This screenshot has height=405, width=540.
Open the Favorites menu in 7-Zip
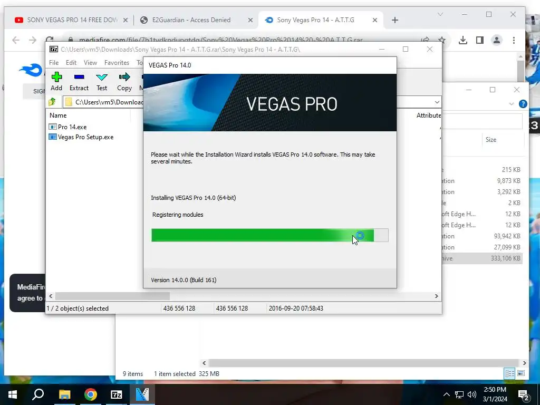(x=117, y=63)
